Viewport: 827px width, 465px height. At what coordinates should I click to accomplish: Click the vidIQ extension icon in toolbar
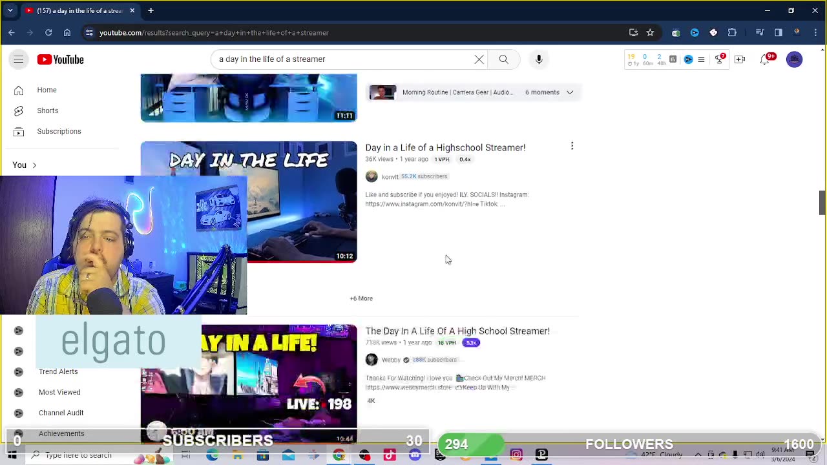[x=695, y=32]
